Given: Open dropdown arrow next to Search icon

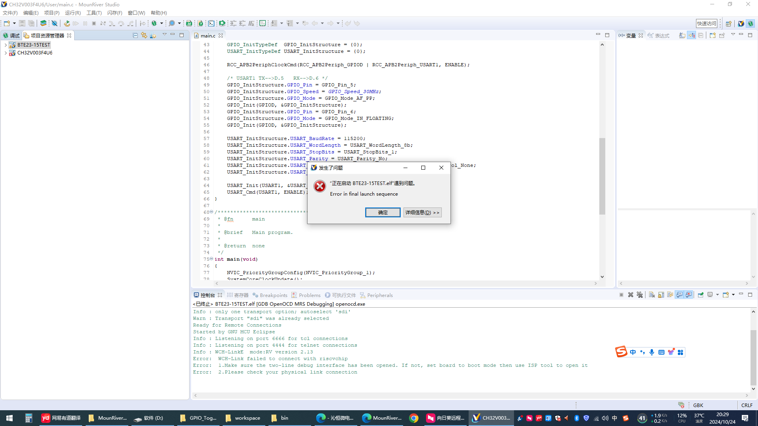Looking at the screenshot, I should tap(179, 23).
